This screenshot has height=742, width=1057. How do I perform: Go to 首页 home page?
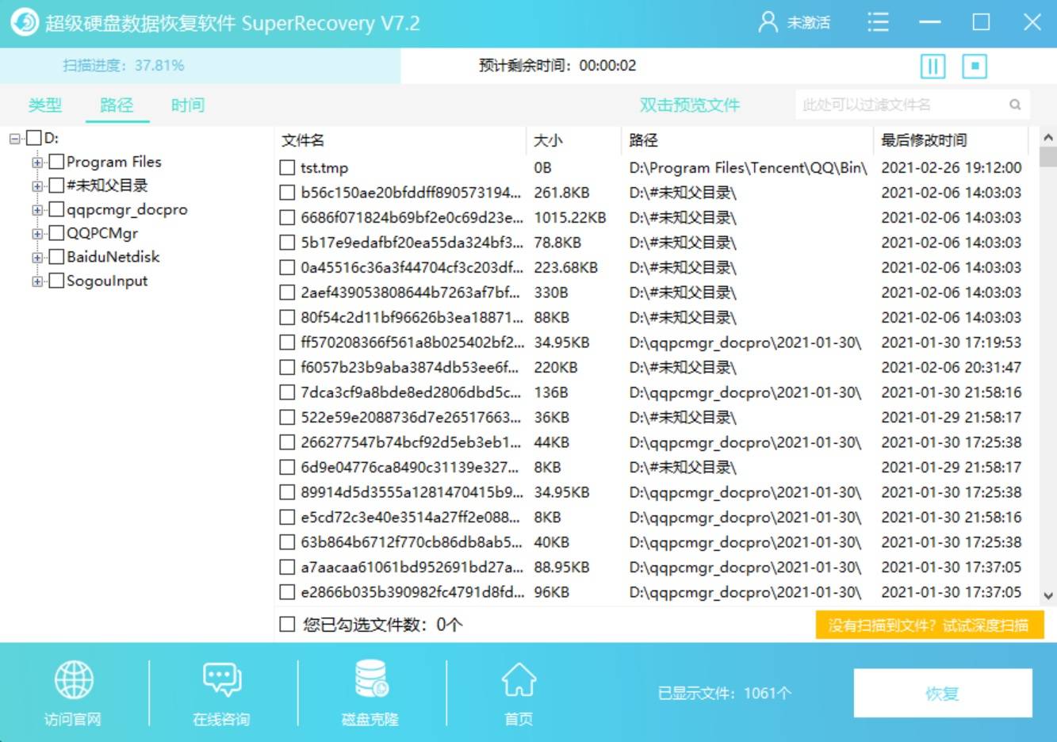[x=517, y=680]
